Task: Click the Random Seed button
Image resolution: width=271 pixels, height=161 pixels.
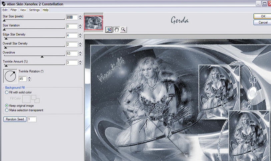Action: [15, 119]
